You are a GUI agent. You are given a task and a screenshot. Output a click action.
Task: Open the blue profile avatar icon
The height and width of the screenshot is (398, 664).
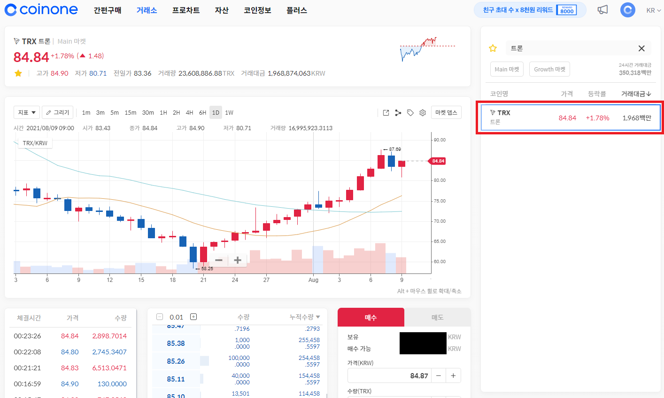(x=627, y=10)
